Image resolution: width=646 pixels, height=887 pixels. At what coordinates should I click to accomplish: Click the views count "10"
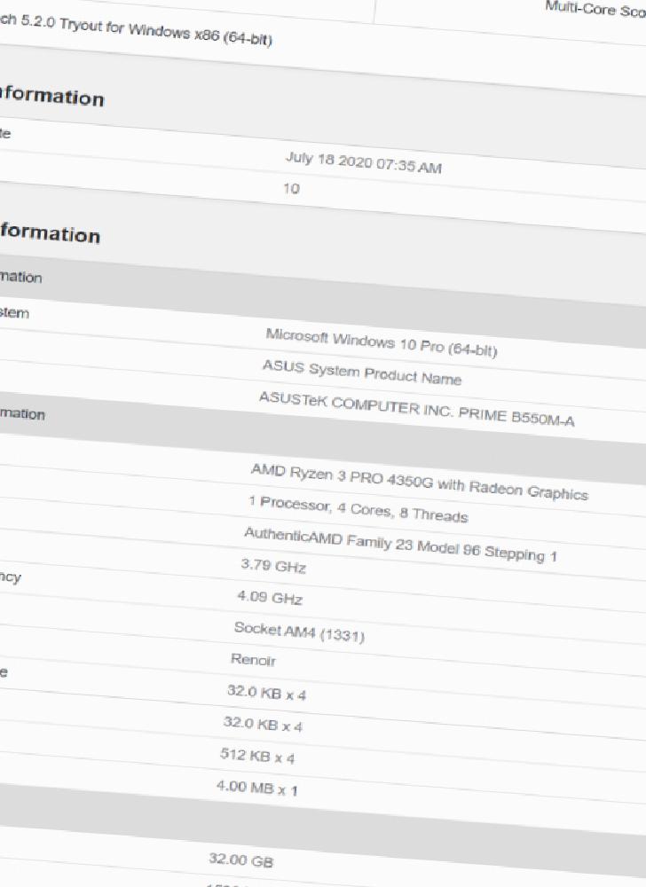pyautogui.click(x=291, y=188)
